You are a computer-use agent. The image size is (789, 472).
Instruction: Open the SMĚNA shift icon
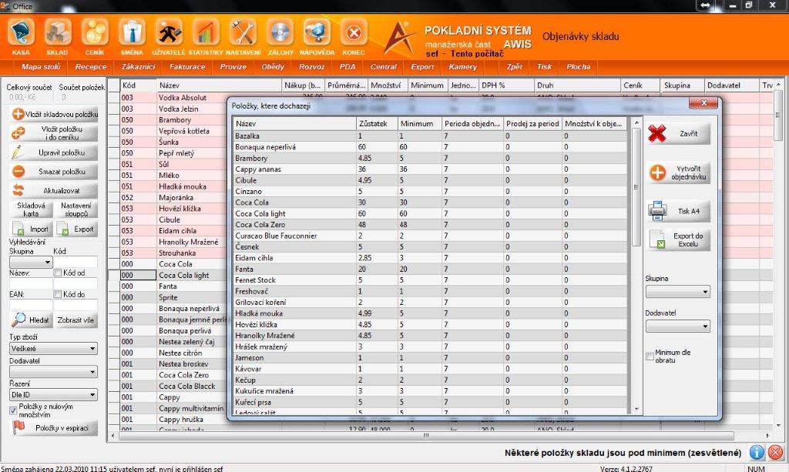(132, 35)
